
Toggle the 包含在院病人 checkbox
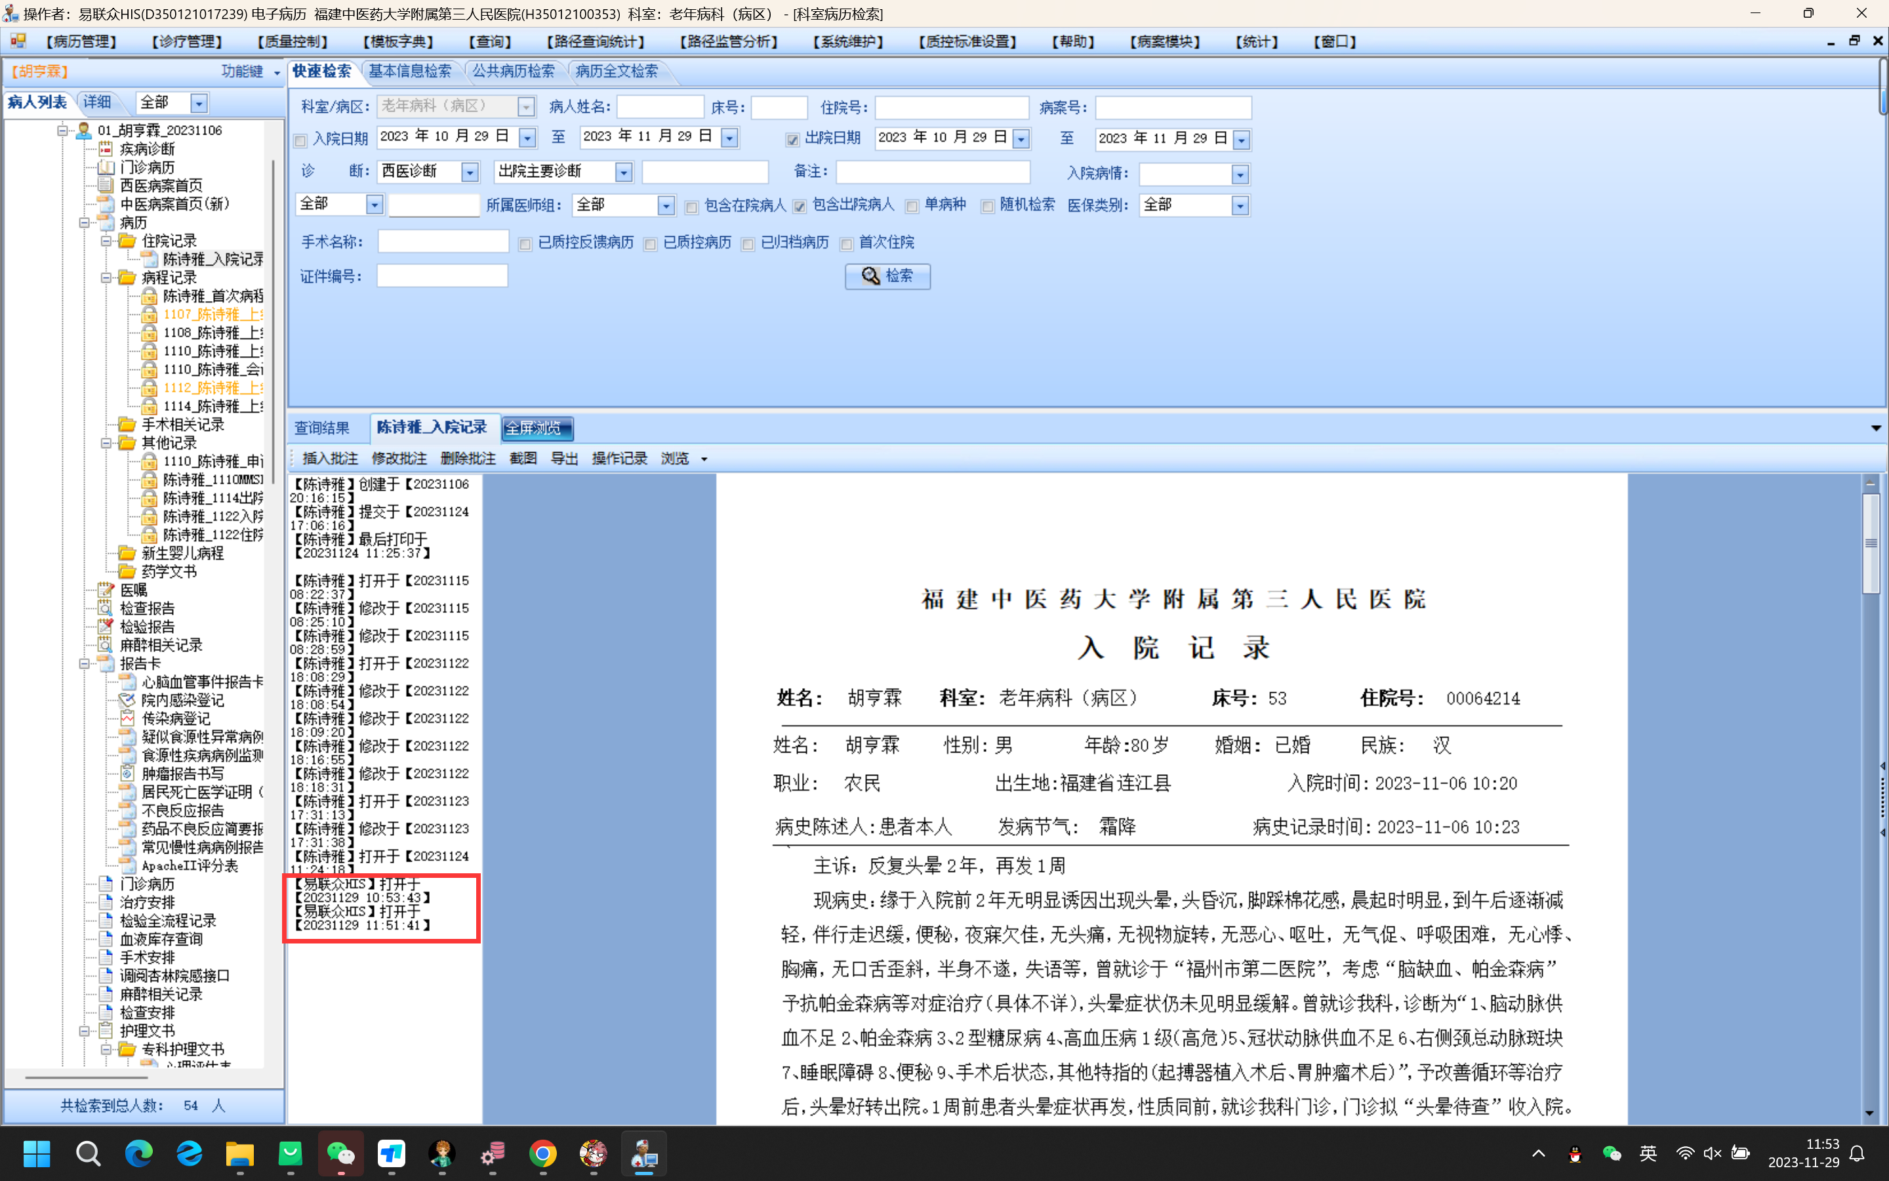(x=691, y=207)
